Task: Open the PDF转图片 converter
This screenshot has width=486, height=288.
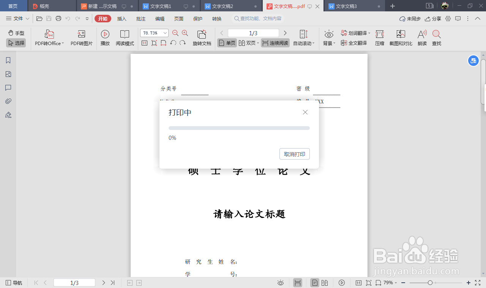Action: coord(81,38)
